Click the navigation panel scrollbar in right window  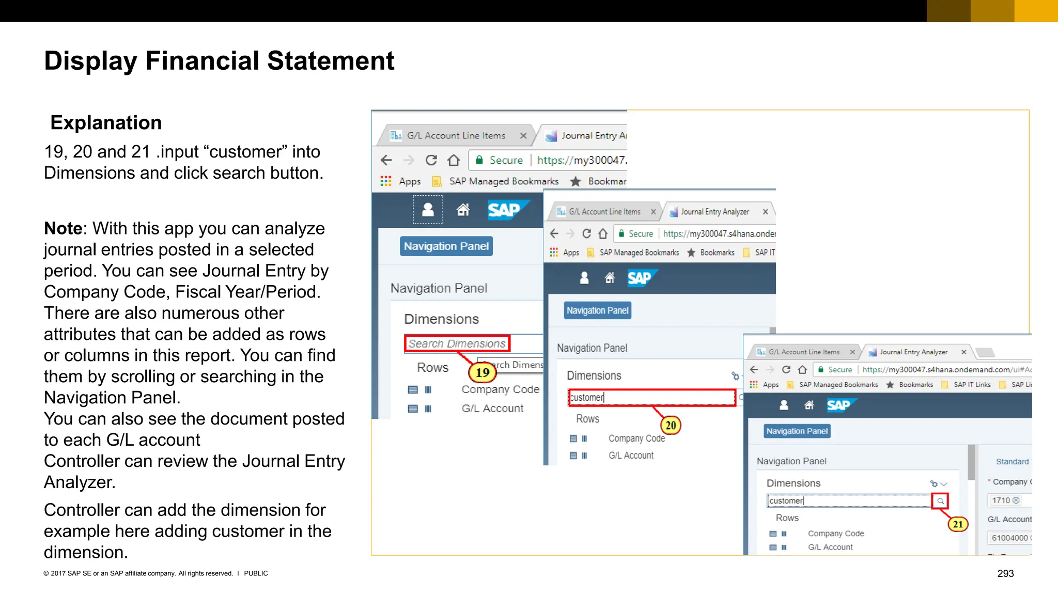click(x=971, y=462)
